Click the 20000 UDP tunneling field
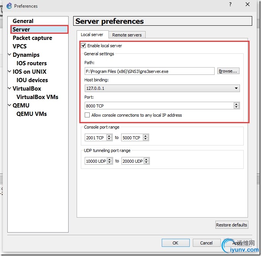 coord(133,161)
